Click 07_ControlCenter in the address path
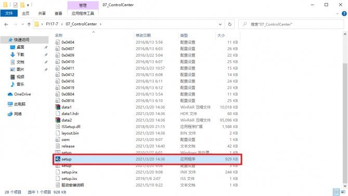348x196 pixels. 81,24
